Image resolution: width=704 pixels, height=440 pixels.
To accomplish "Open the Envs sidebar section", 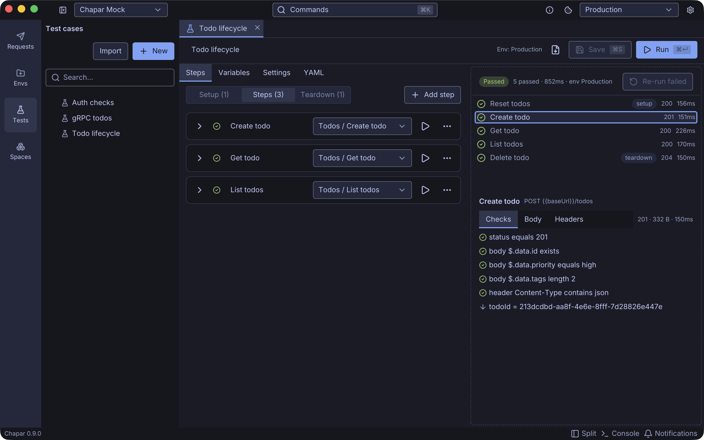I will 20,78.
